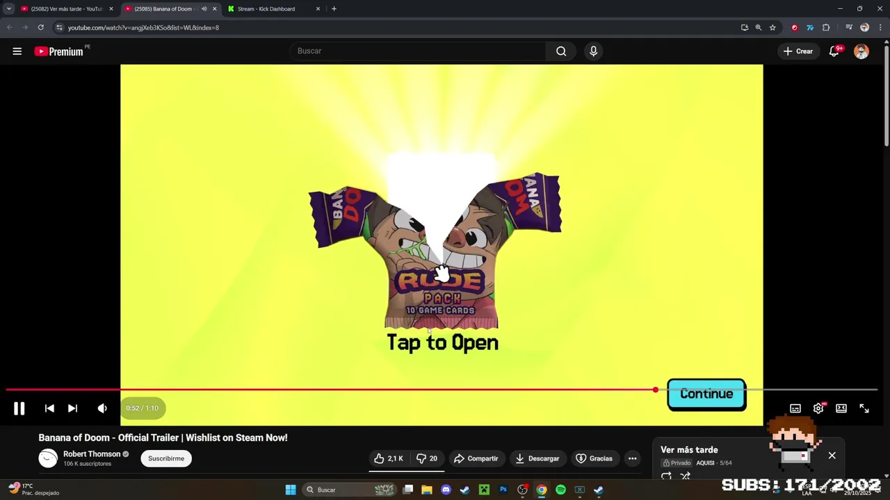Toggle playlist shuffle button
Image resolution: width=890 pixels, height=500 pixels.
pyautogui.click(x=686, y=476)
